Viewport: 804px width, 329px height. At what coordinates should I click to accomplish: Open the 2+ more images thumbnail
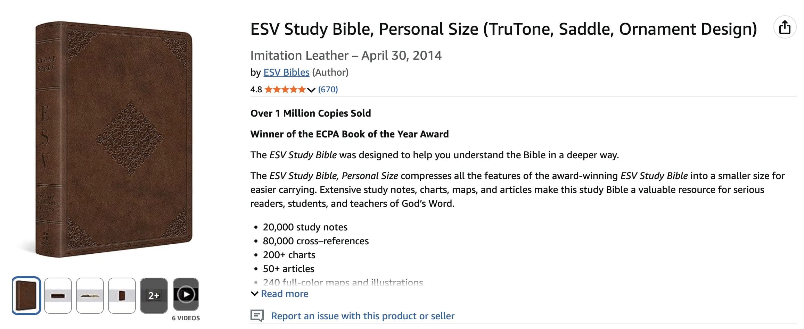tap(154, 295)
